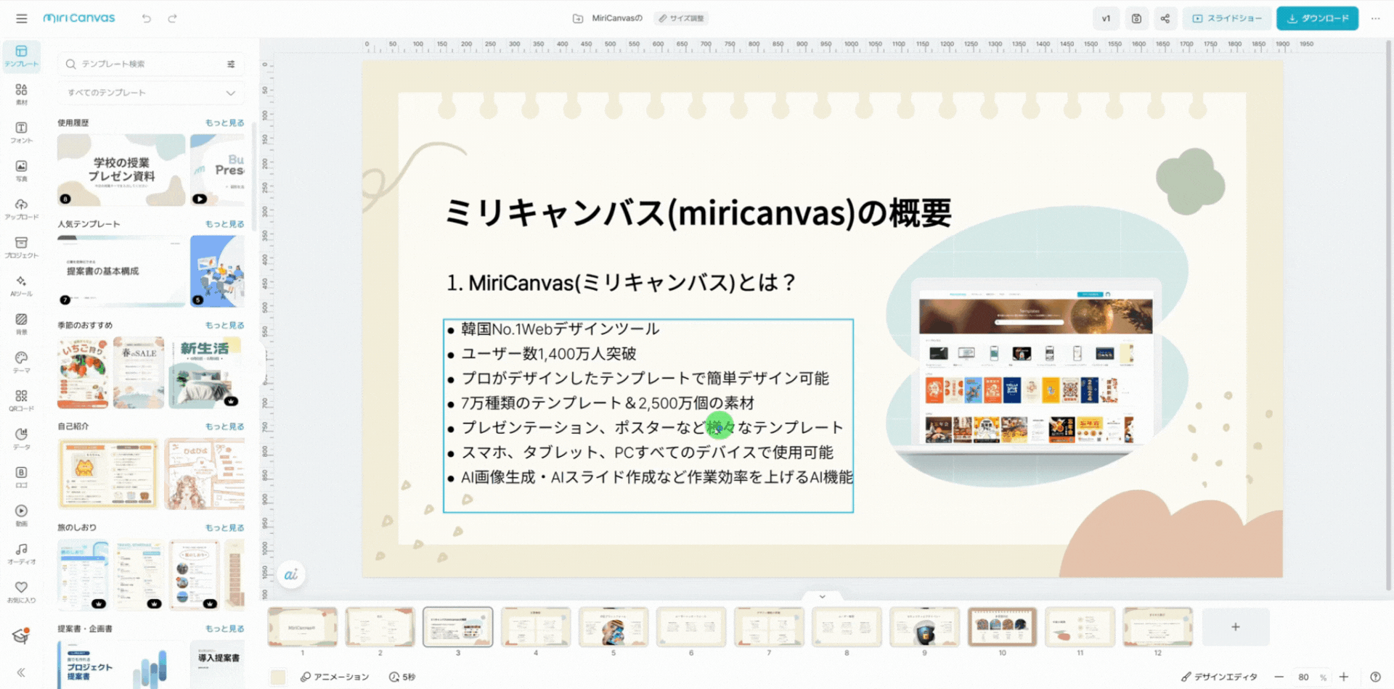Image resolution: width=1394 pixels, height=689 pixels.
Task: Open the v1 version history
Action: pyautogui.click(x=1106, y=18)
